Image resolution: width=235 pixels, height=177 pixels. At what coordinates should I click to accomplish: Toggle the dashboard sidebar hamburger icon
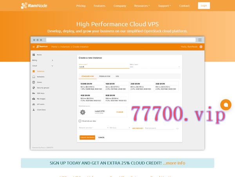[34, 47]
